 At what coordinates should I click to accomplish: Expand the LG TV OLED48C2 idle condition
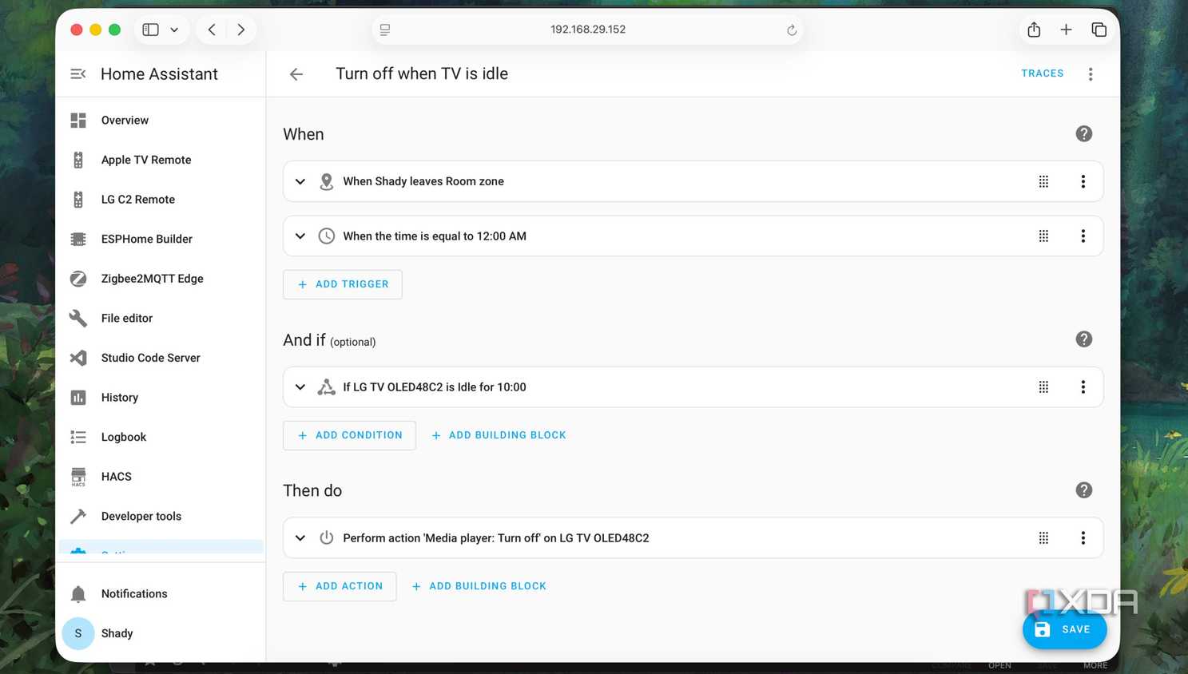click(x=300, y=387)
